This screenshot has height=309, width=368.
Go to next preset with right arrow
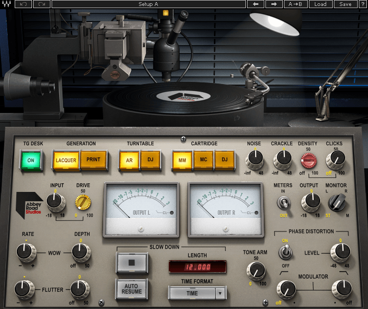point(274,4)
